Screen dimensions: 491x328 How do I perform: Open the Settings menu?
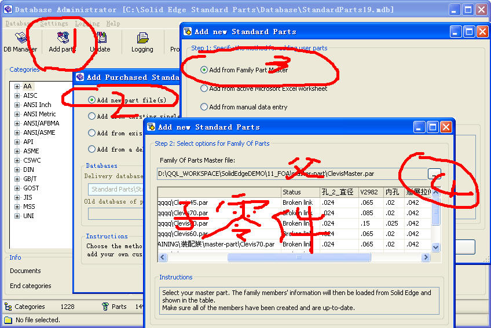pyautogui.click(x=54, y=24)
